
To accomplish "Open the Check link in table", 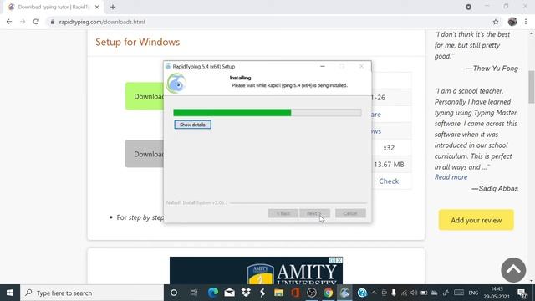I will click(x=389, y=181).
